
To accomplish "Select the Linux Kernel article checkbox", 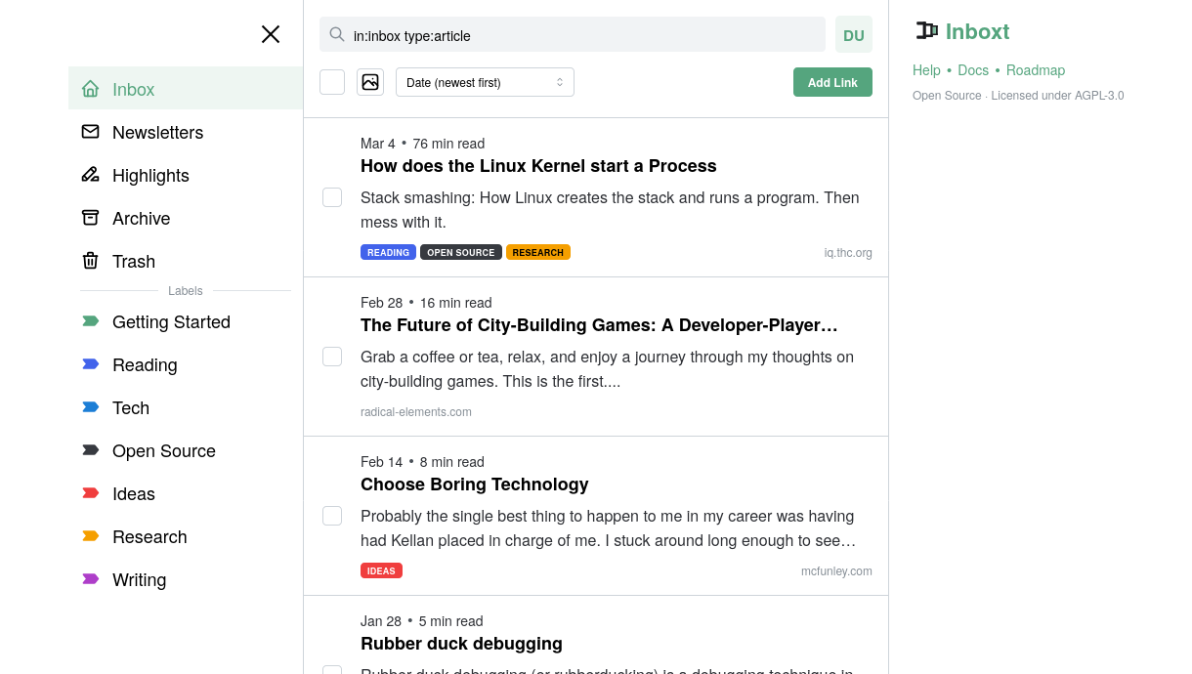I will [x=332, y=197].
